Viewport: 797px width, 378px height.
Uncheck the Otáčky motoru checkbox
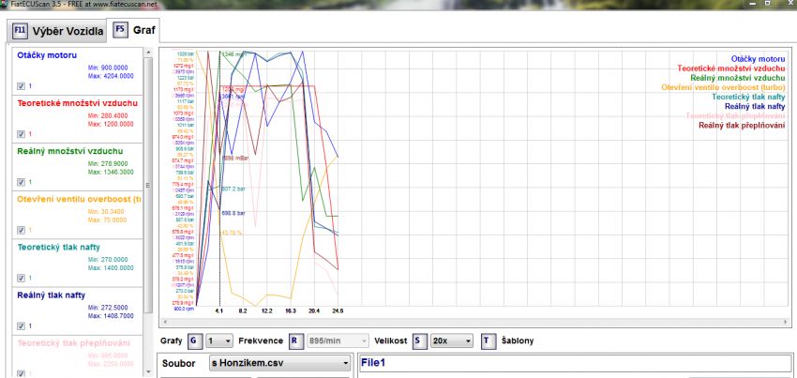click(x=21, y=85)
